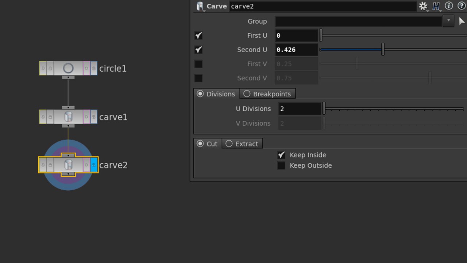Click the circle1 node label
Viewport: 467px width, 263px height.
[113, 69]
